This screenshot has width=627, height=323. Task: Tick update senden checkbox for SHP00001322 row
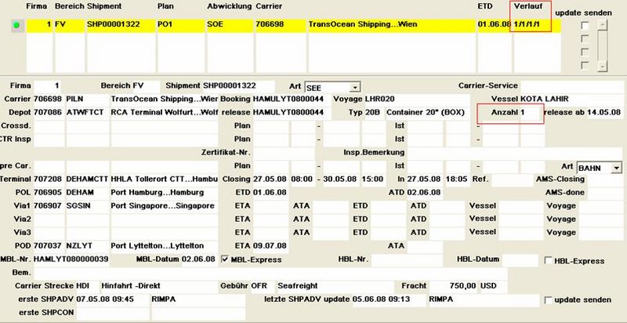(x=585, y=26)
